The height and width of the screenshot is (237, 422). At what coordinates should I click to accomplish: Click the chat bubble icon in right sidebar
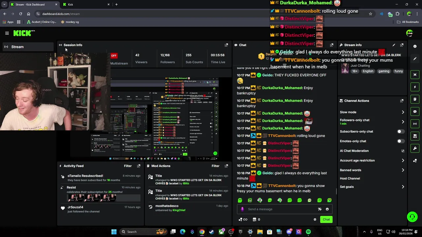coord(415,112)
